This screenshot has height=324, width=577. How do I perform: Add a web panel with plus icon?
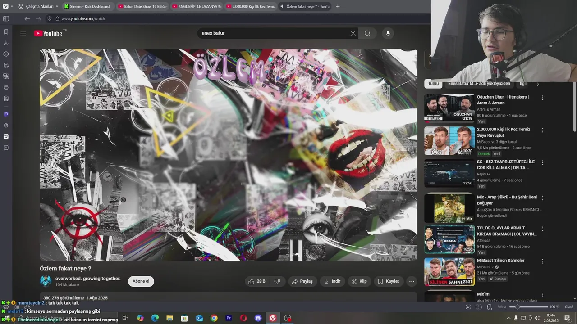(6, 148)
